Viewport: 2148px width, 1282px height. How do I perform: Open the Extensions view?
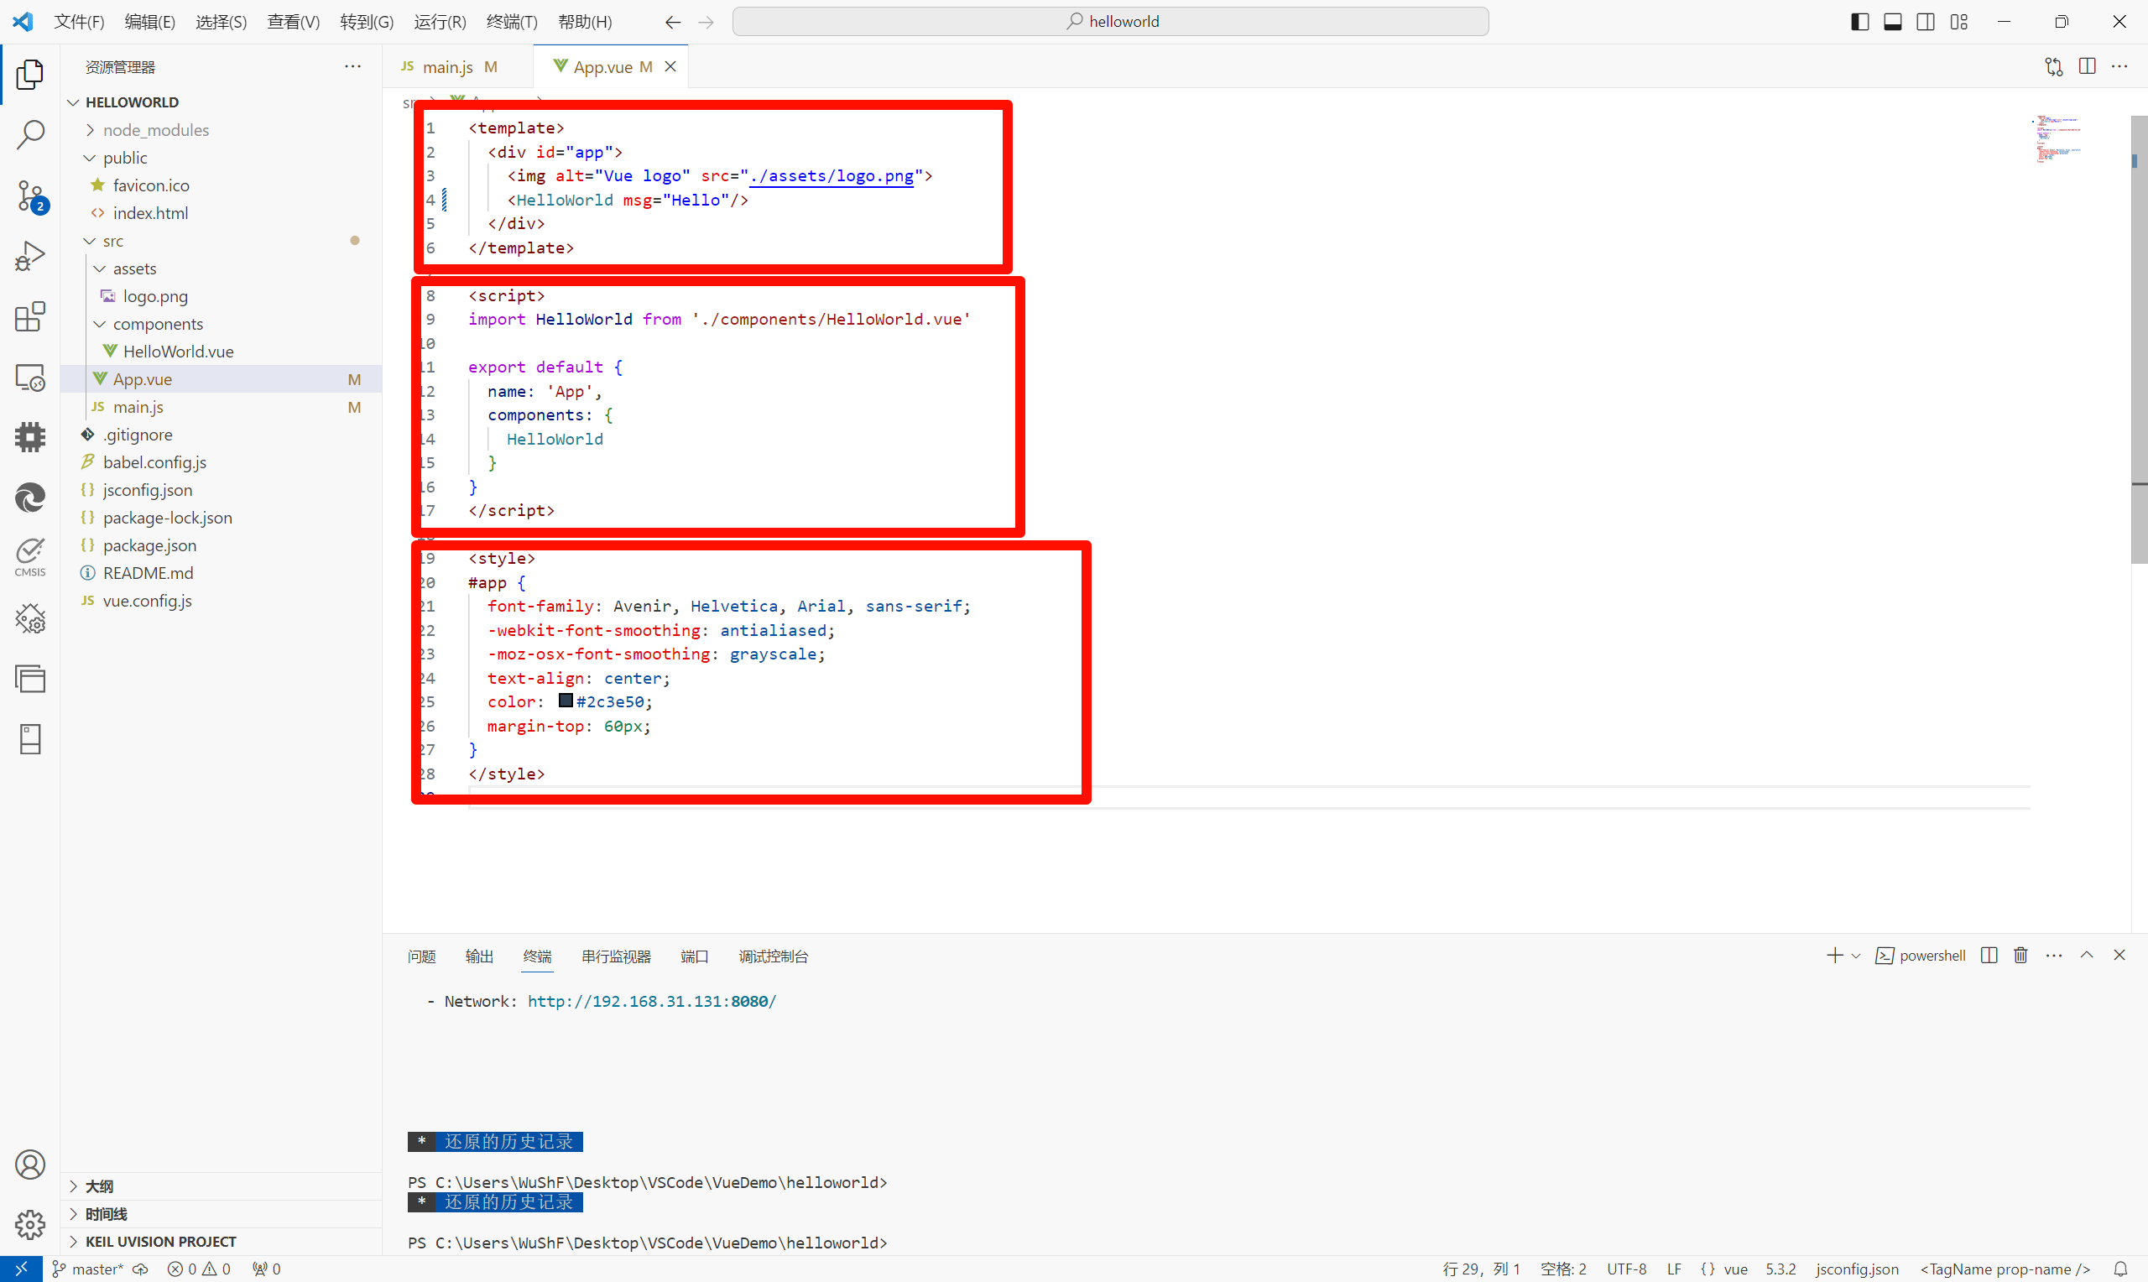(x=30, y=316)
